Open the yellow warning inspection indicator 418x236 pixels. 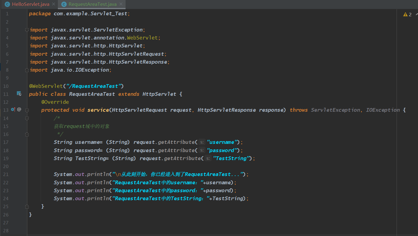(405, 14)
